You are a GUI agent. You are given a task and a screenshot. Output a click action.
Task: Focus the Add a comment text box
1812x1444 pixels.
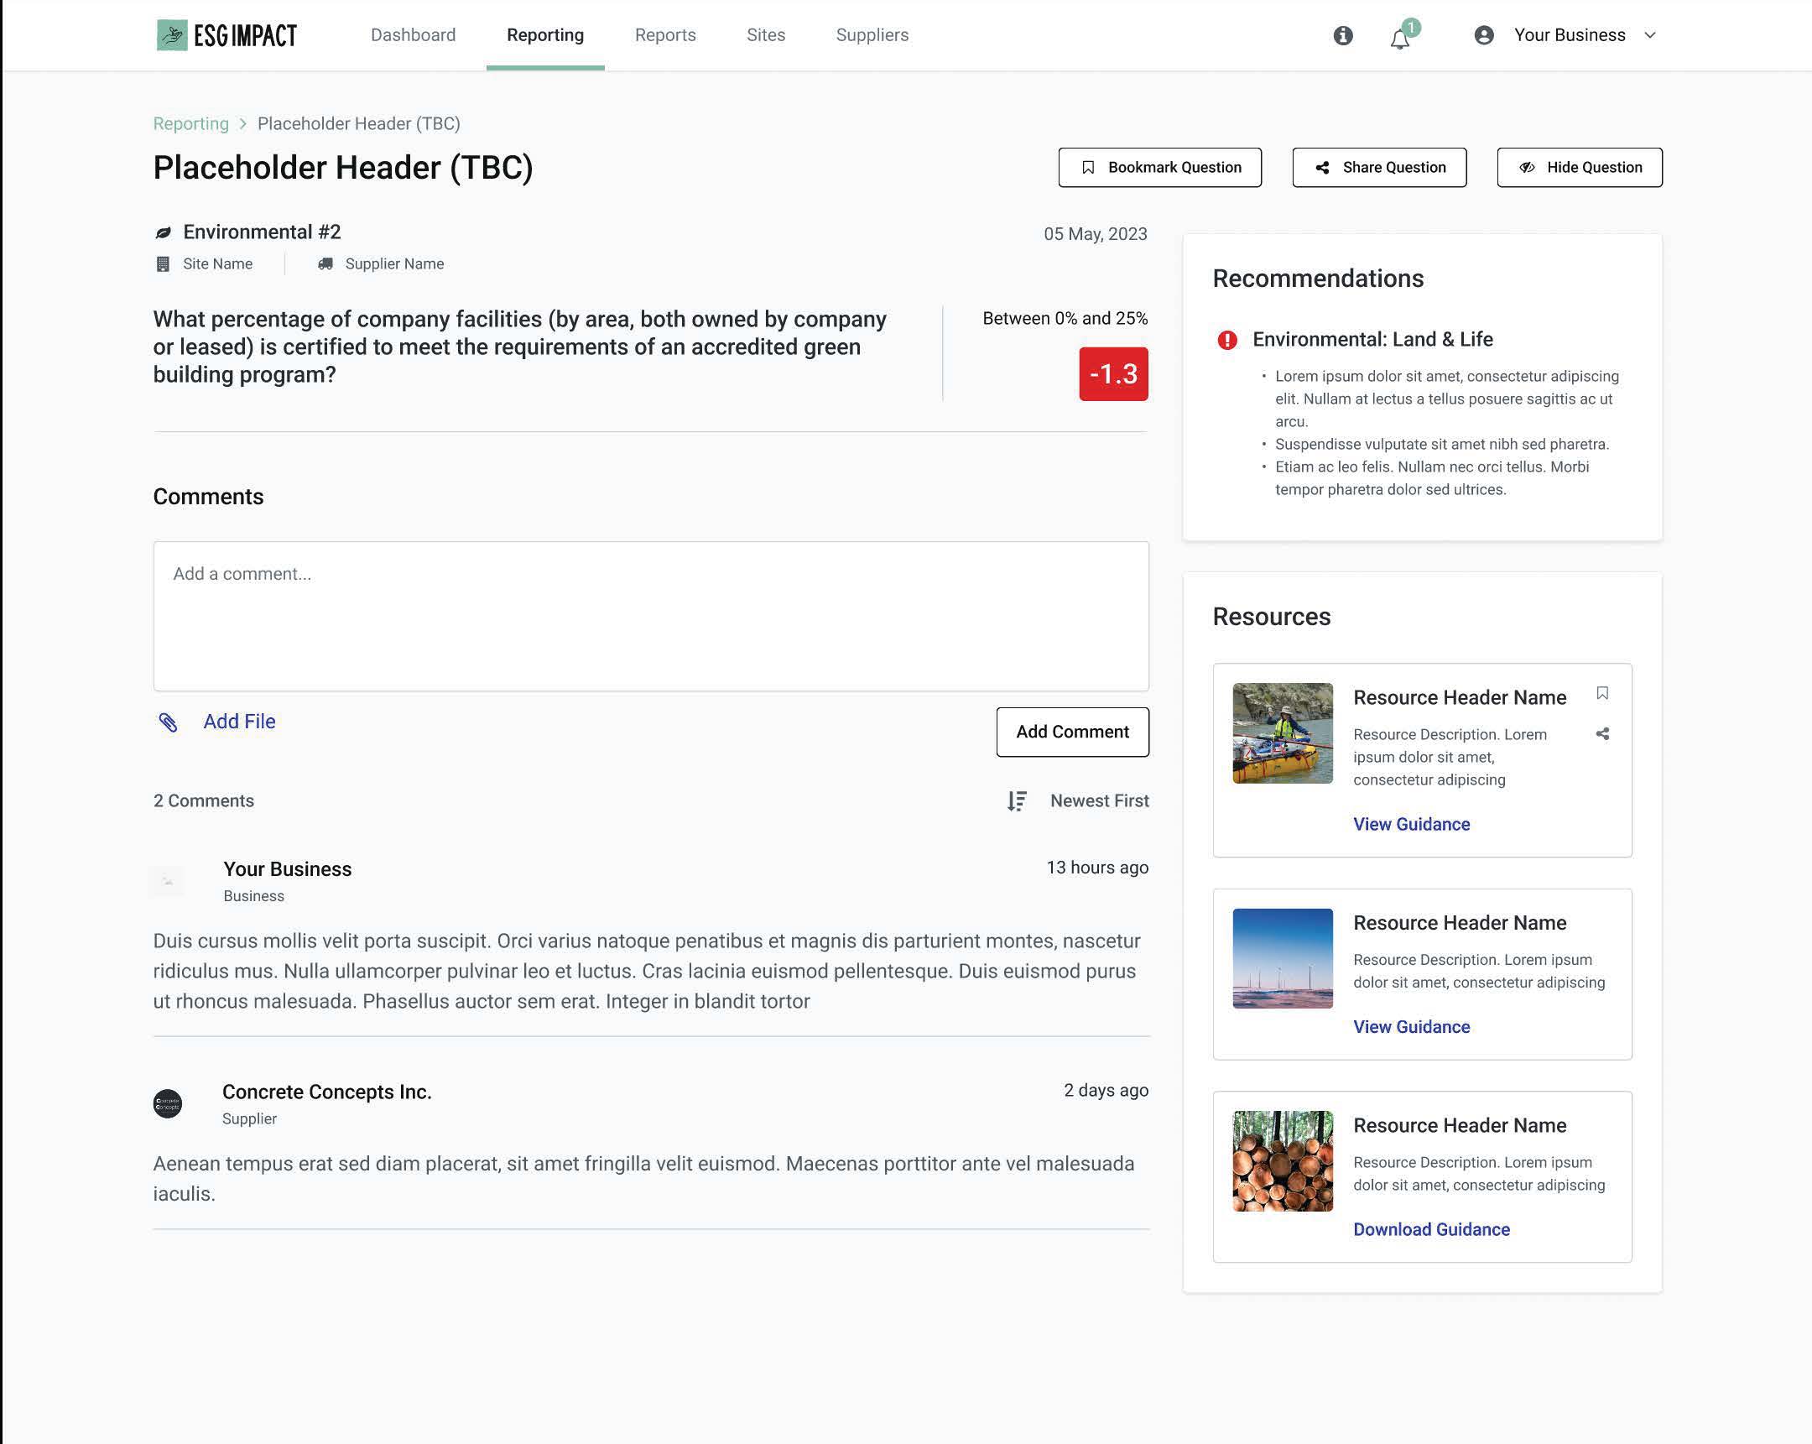(650, 616)
